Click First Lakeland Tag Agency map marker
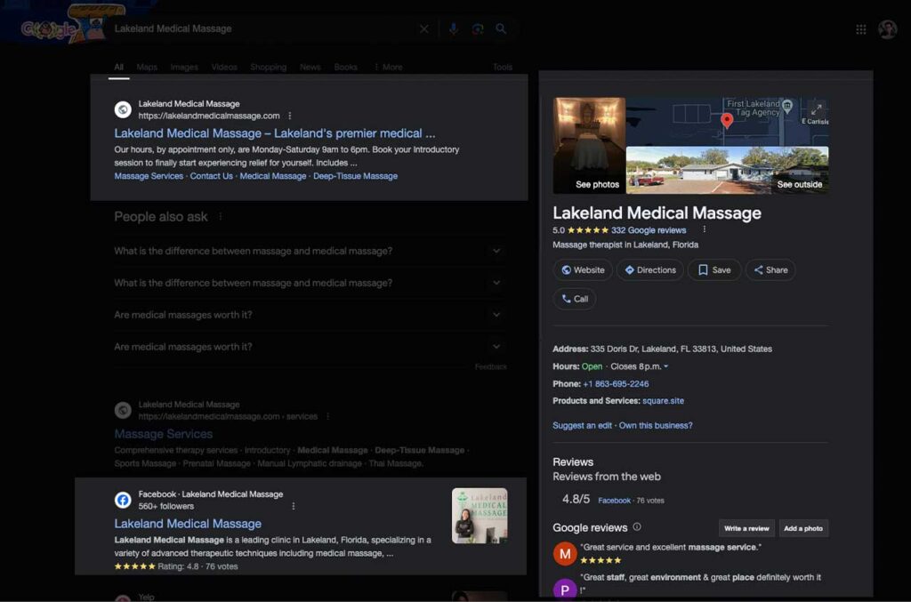 [x=787, y=105]
